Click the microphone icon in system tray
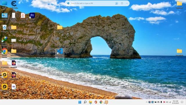 point(161,102)
